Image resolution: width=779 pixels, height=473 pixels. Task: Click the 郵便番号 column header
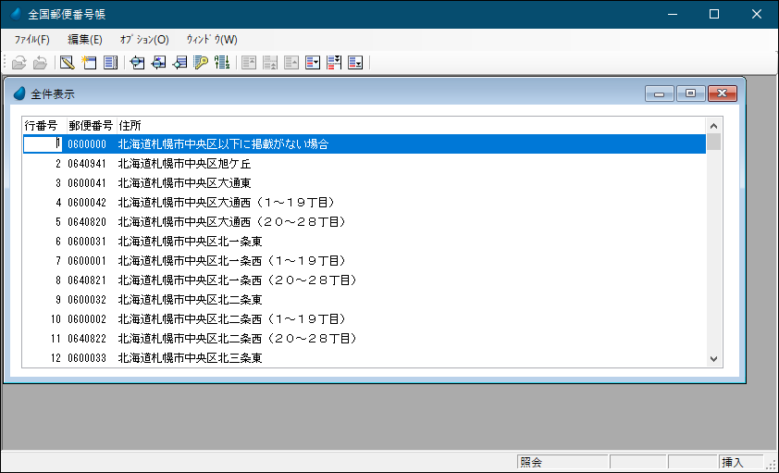pyautogui.click(x=91, y=125)
